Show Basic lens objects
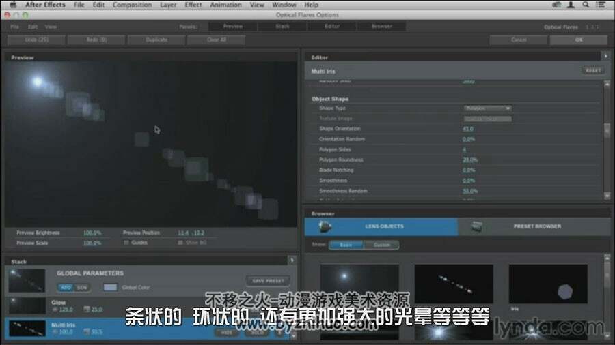The image size is (615, 345). (x=346, y=245)
